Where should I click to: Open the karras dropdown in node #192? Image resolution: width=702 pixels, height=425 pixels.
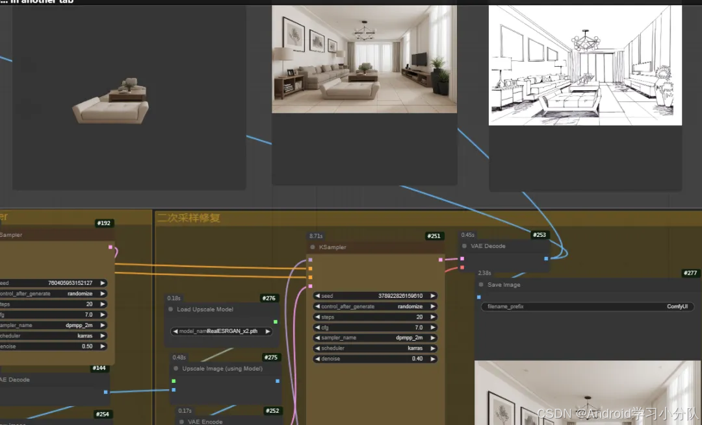point(53,335)
